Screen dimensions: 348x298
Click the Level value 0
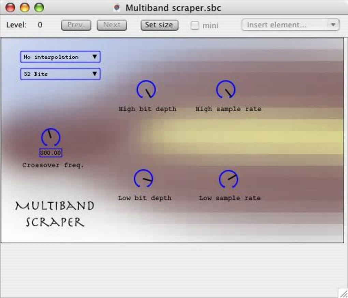[40, 25]
